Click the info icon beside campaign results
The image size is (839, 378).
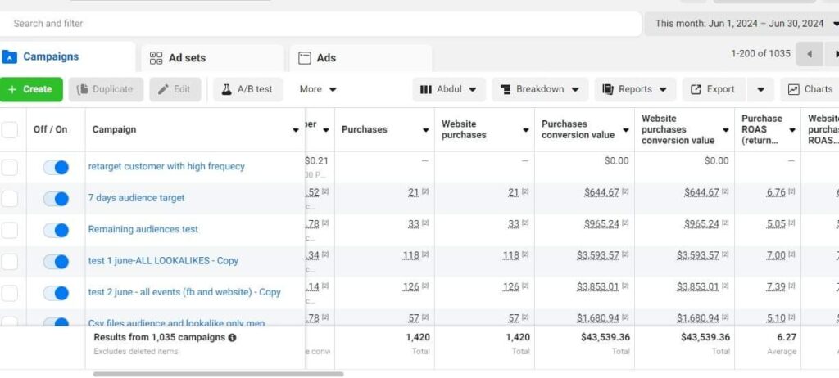click(232, 337)
